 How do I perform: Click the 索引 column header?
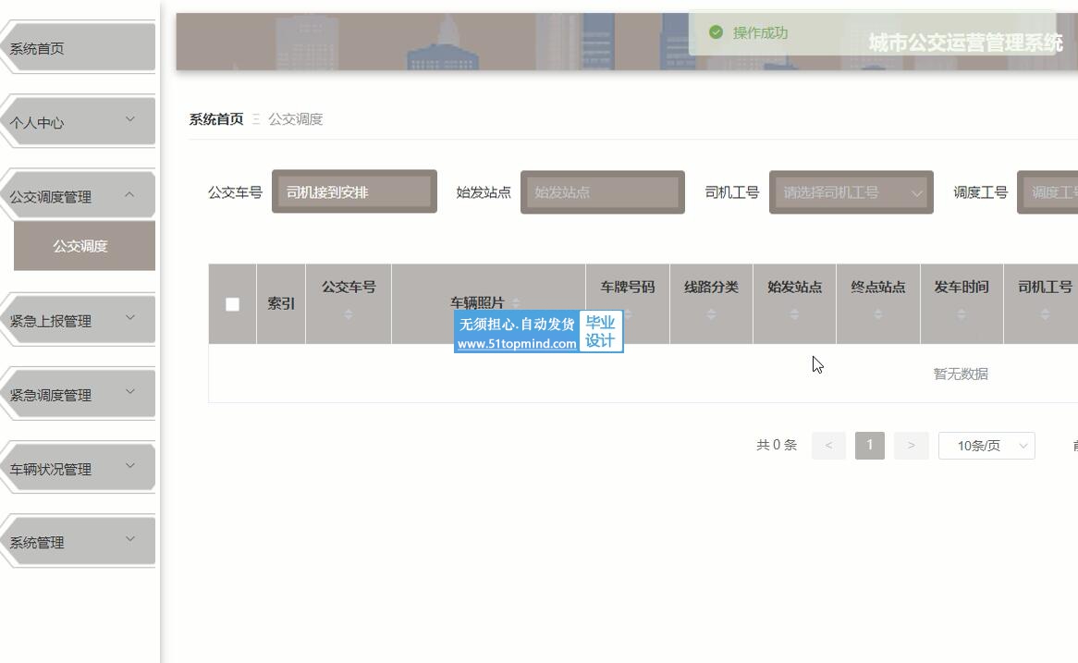[280, 303]
